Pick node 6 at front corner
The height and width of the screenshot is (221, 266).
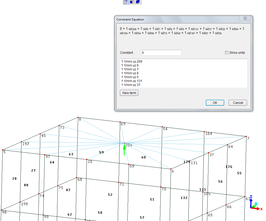point(171,169)
